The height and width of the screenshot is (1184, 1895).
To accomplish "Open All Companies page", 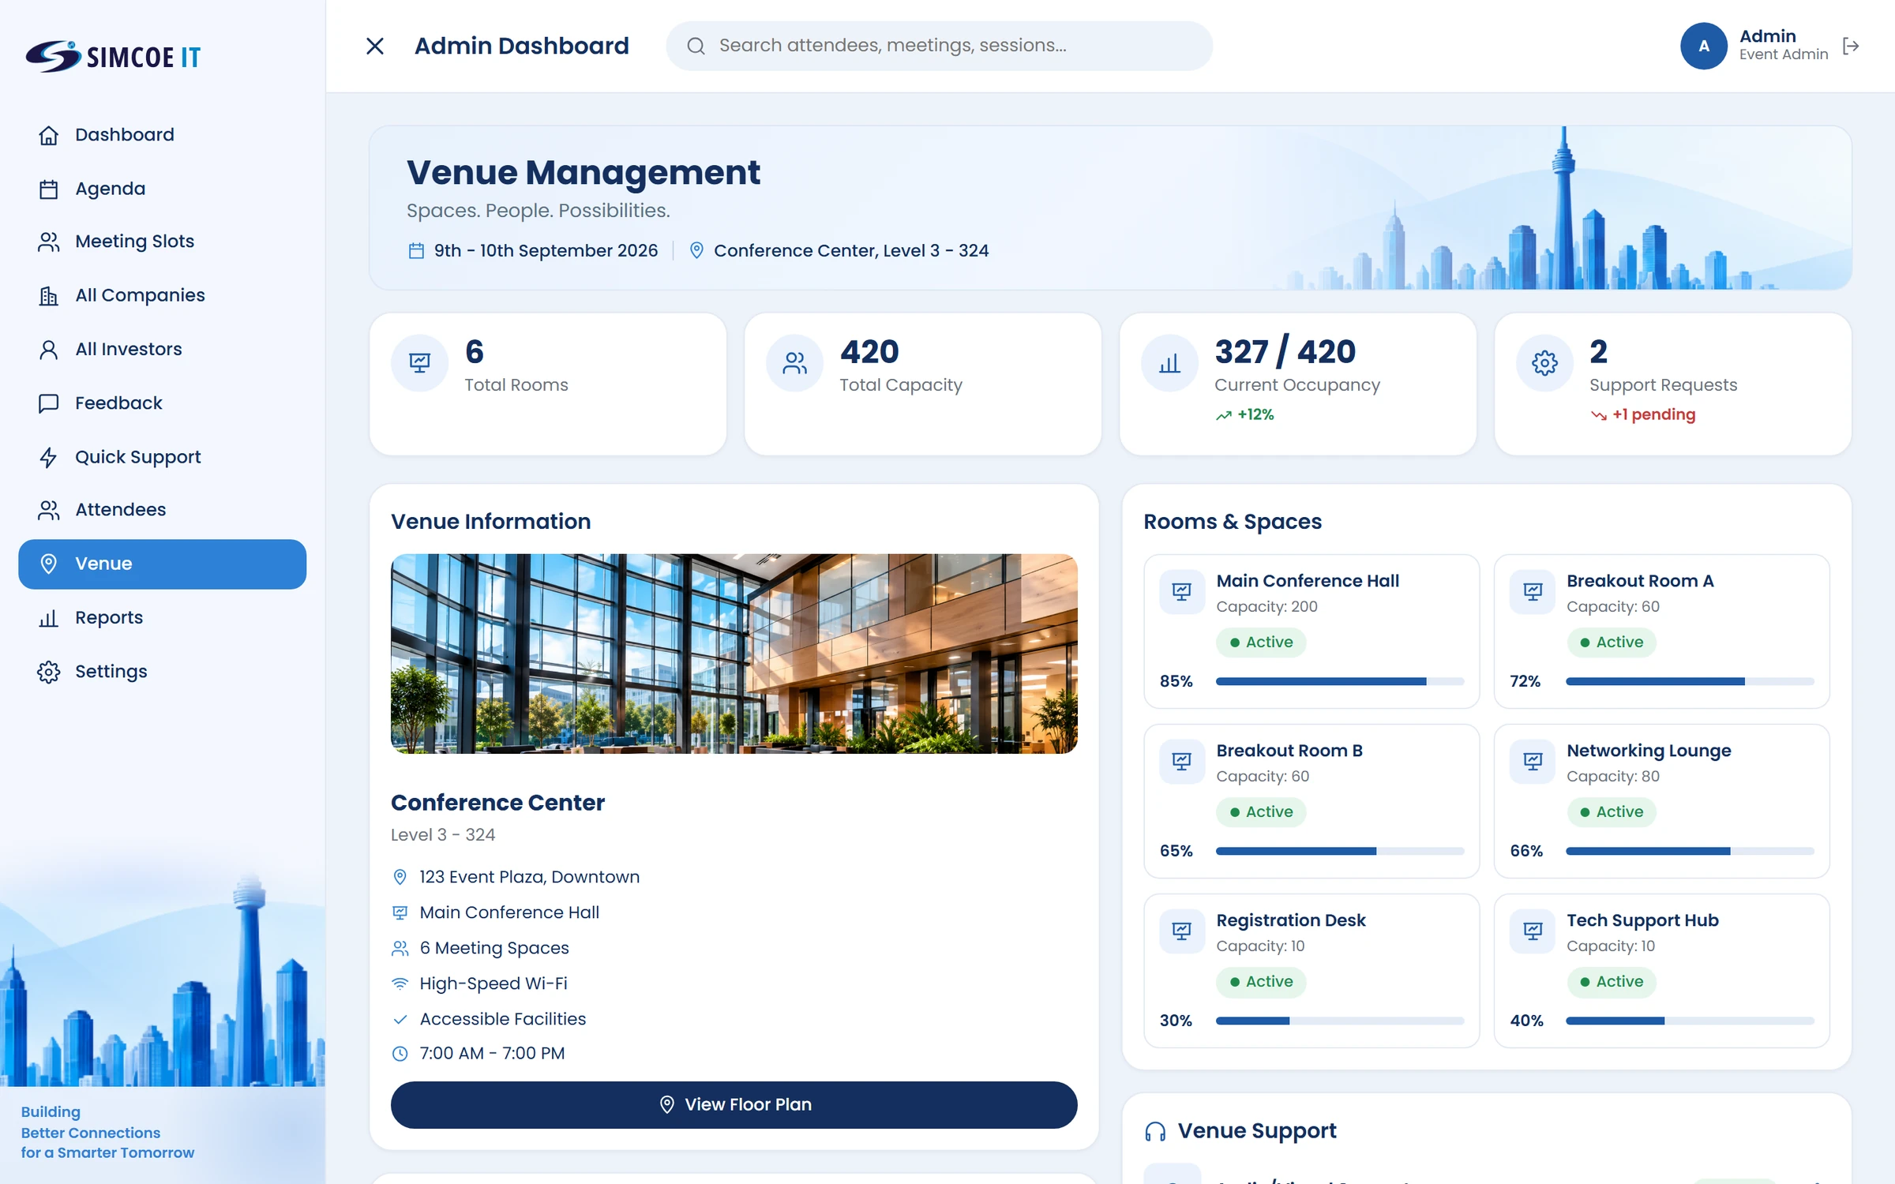I will (x=162, y=295).
